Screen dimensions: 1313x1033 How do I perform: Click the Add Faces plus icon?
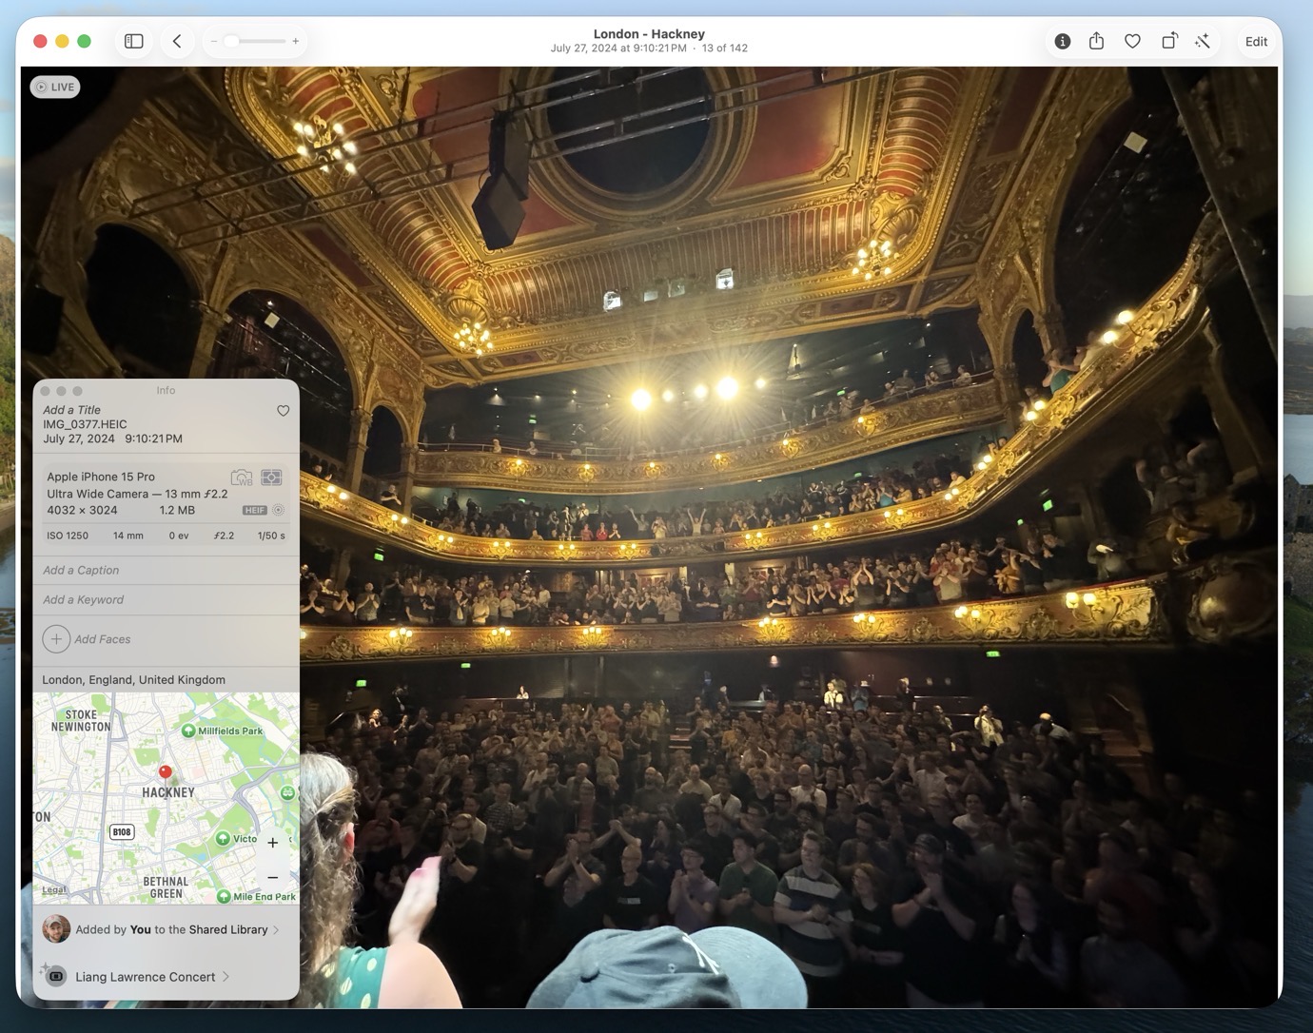pyautogui.click(x=56, y=639)
